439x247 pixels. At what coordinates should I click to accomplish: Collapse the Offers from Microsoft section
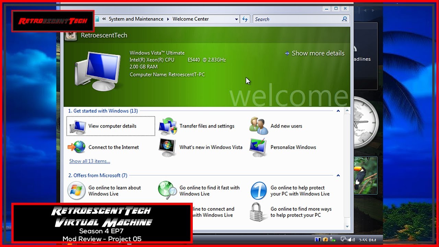338,175
